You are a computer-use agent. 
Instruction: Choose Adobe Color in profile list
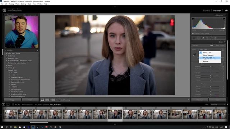[x=210, y=53]
